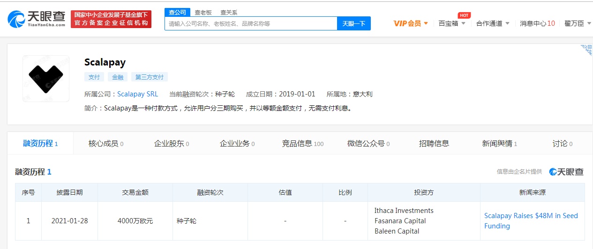Select the 查公司 search tab

click(x=178, y=13)
